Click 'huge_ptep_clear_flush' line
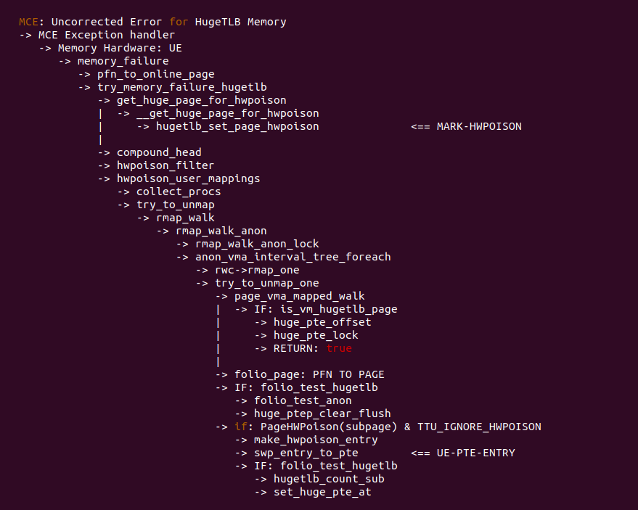The width and height of the screenshot is (638, 510). (x=322, y=414)
